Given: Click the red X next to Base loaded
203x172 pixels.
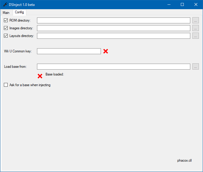Looking at the screenshot, I should tap(40, 76).
